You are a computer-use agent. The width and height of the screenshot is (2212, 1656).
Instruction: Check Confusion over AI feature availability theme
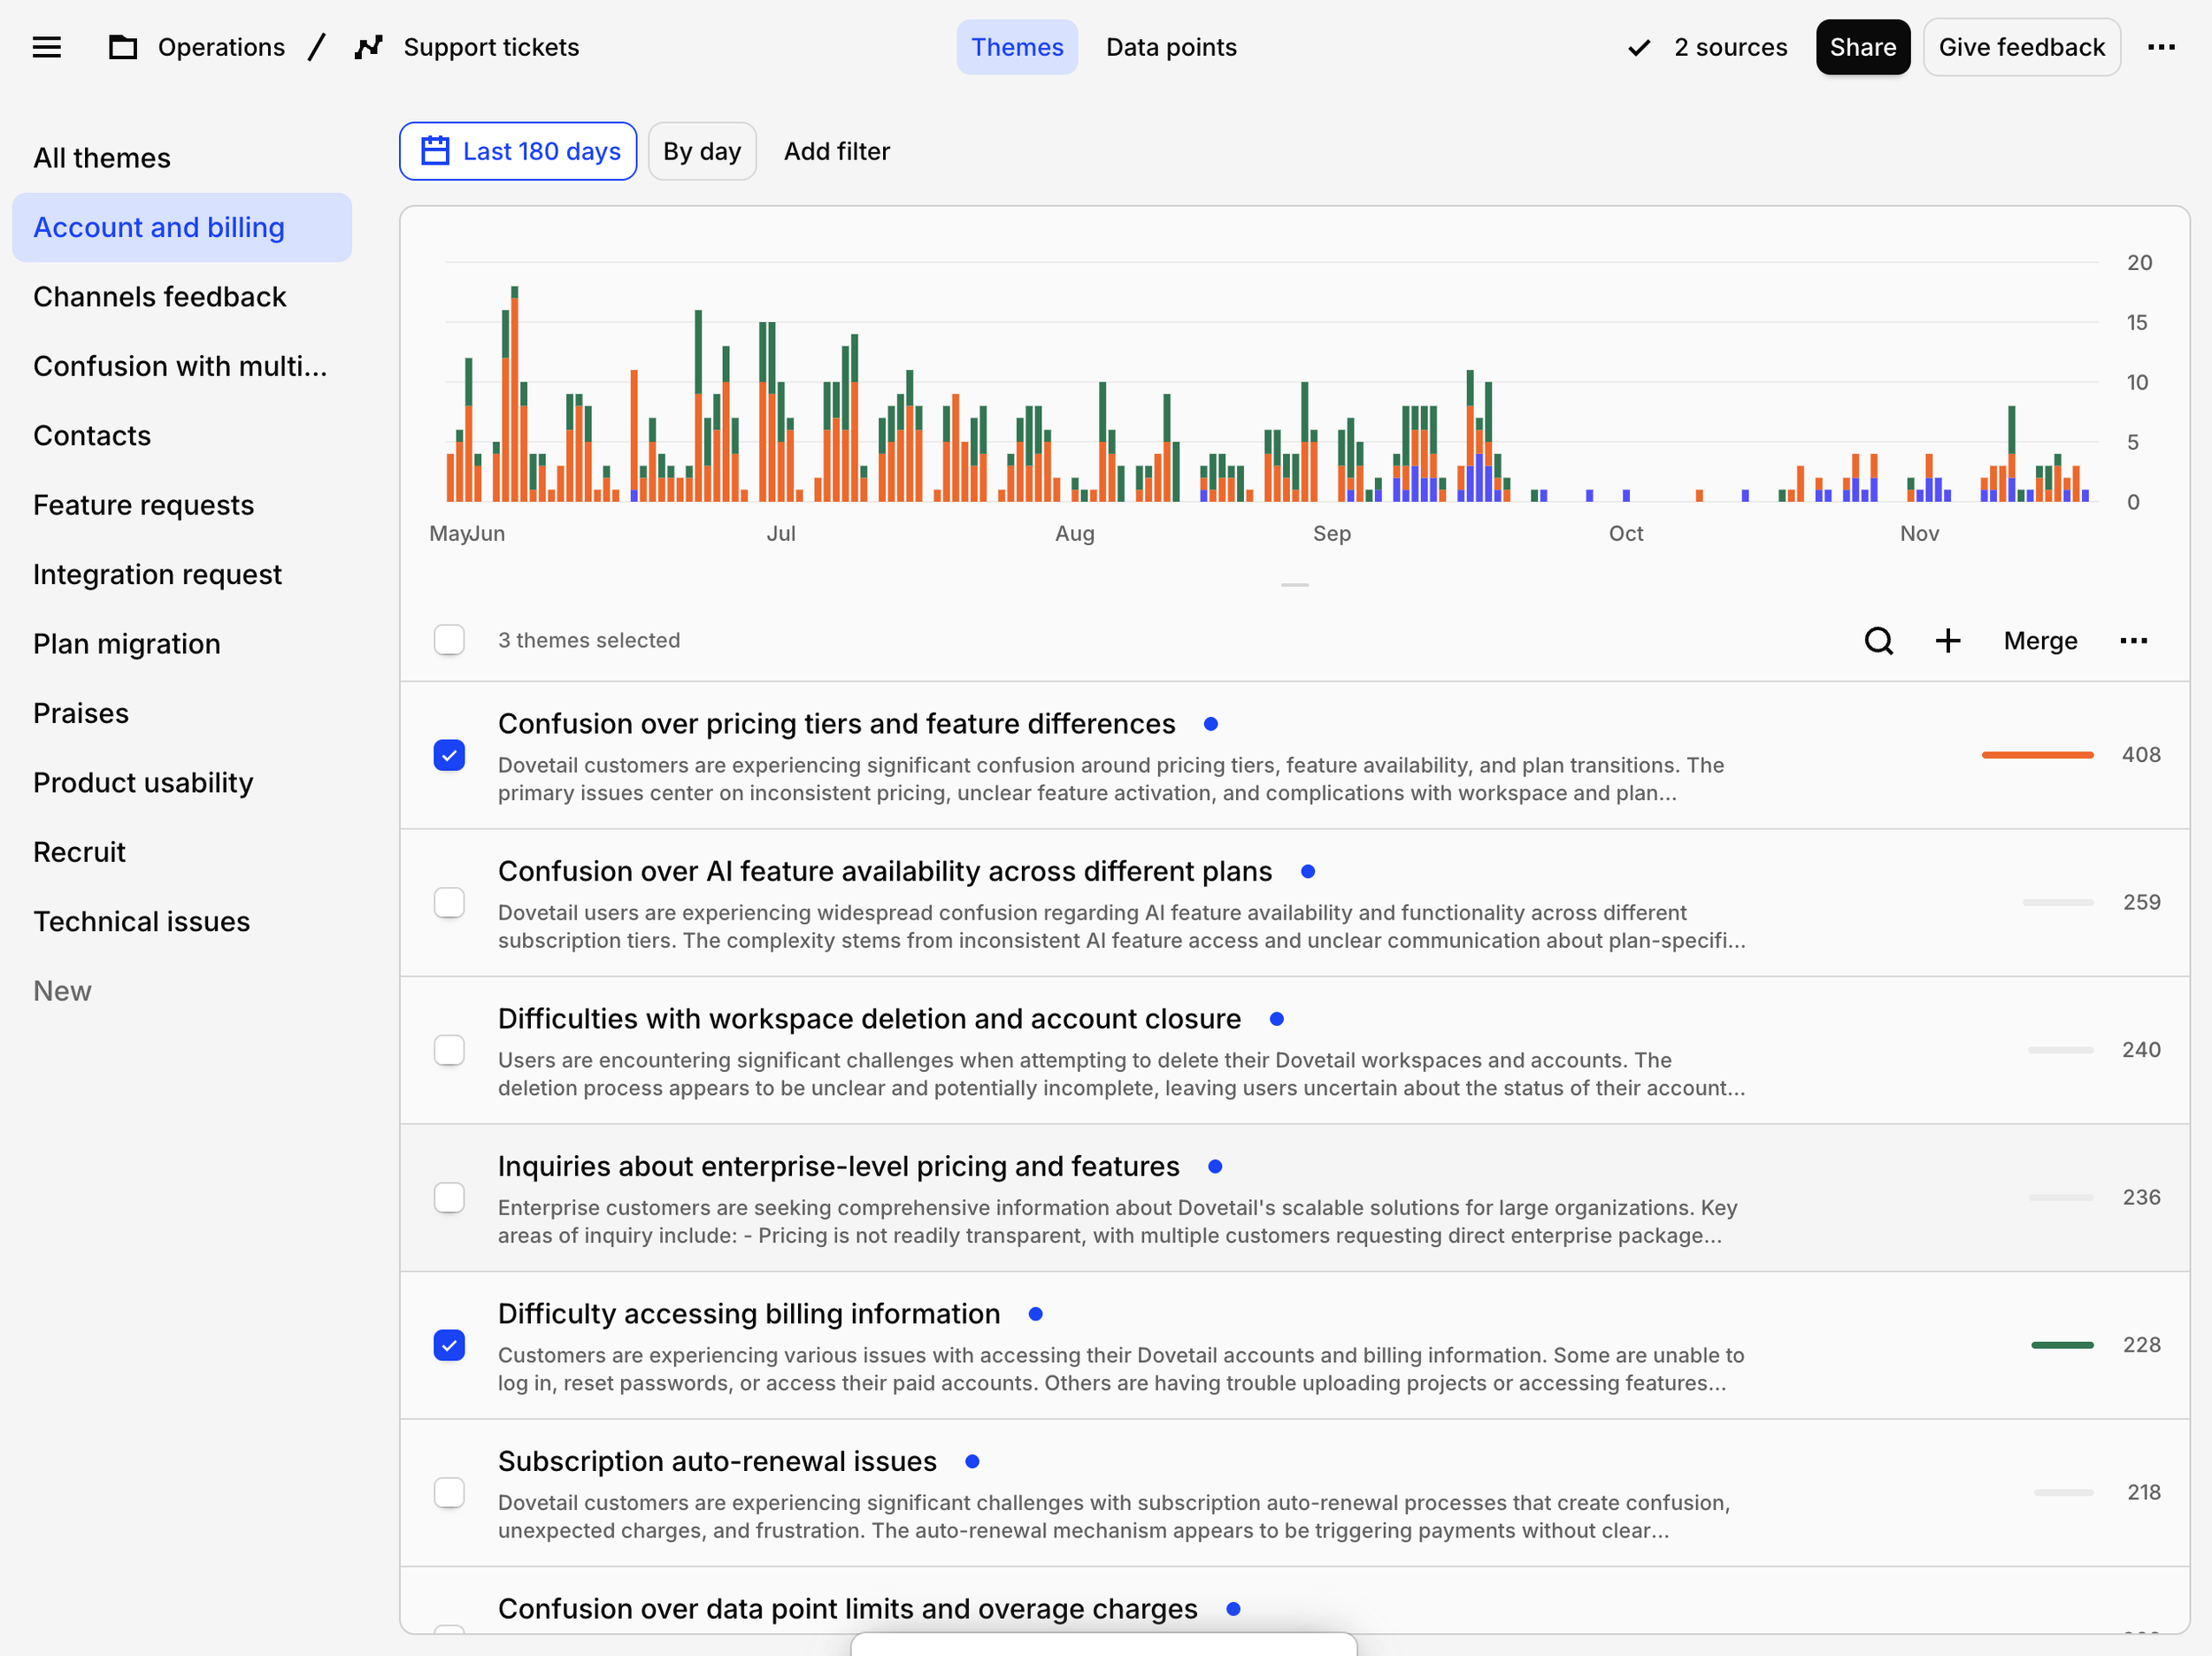tap(449, 903)
